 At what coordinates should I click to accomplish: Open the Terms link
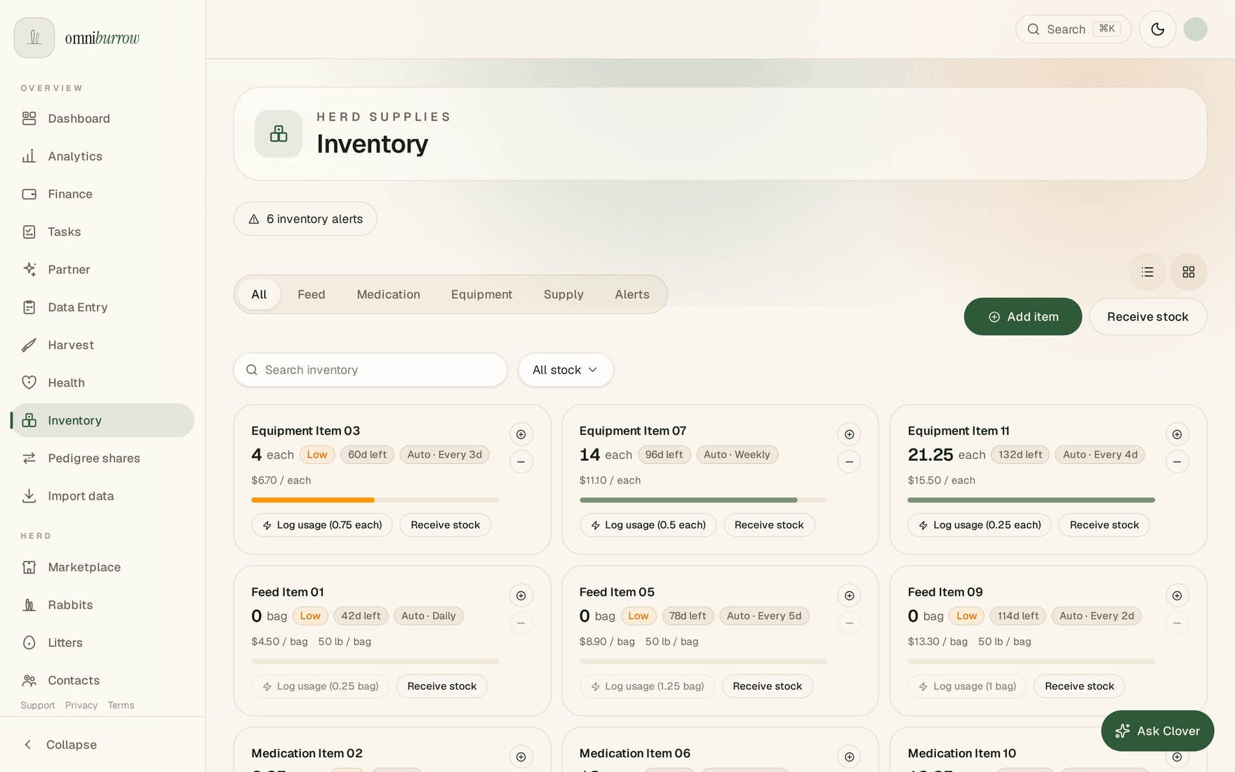coord(121,706)
